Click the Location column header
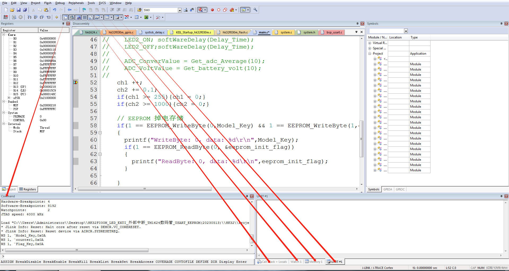This screenshot has height=271, width=509. coord(398,37)
